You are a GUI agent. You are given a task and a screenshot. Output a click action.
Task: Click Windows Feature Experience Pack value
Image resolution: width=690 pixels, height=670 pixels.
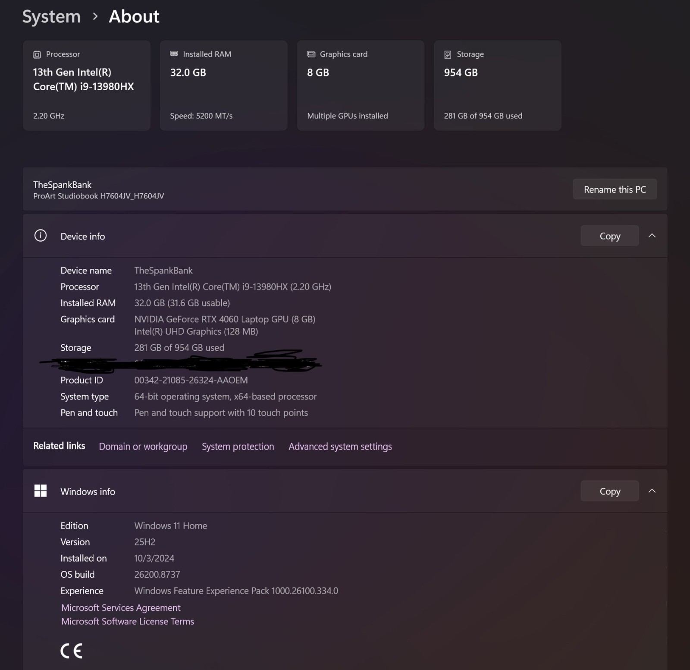236,591
